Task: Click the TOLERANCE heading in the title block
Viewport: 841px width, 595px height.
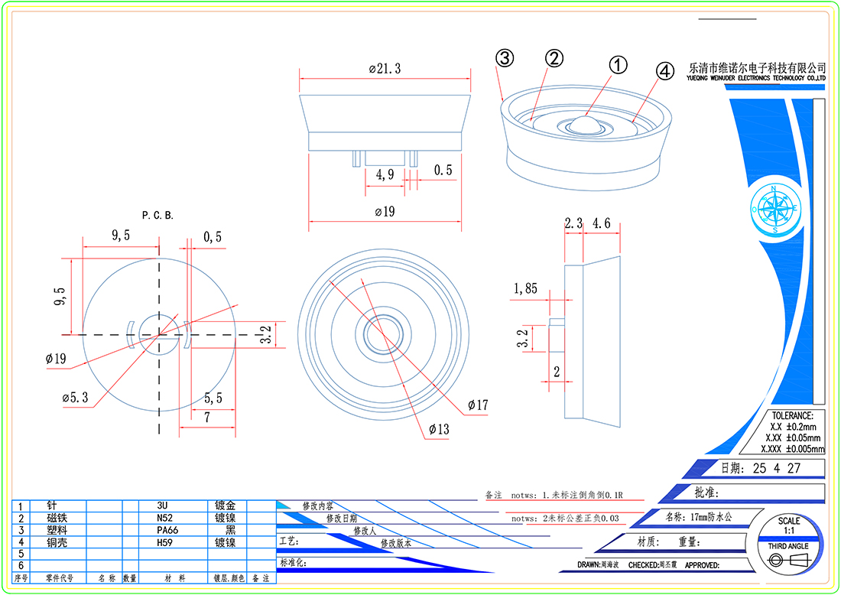Action: (x=797, y=415)
